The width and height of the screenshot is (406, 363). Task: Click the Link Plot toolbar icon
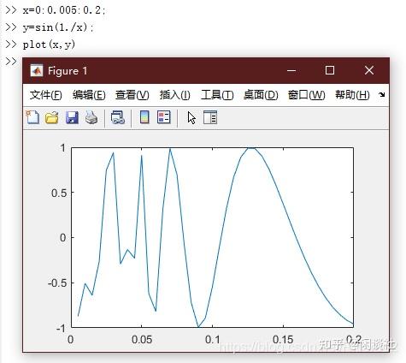pos(118,117)
